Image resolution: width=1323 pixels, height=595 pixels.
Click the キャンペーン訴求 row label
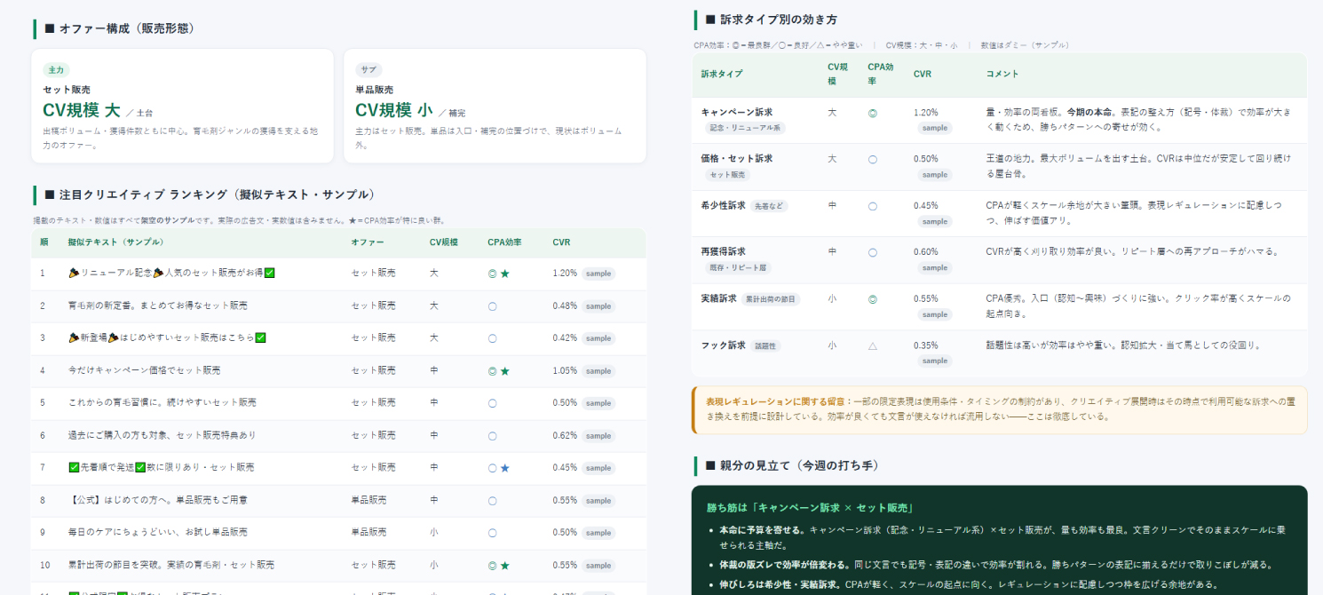tap(737, 113)
